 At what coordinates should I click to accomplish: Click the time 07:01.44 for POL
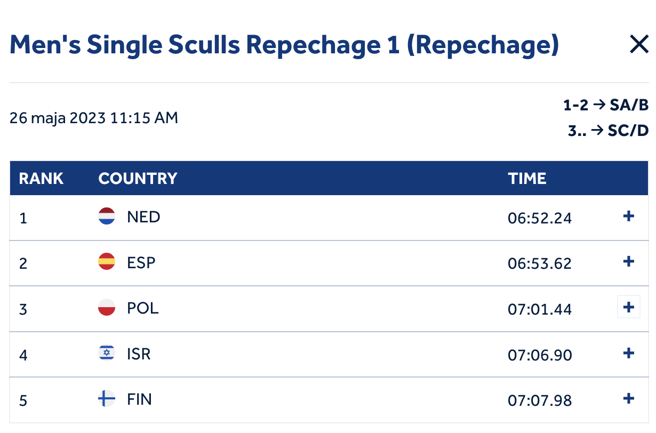[540, 309]
